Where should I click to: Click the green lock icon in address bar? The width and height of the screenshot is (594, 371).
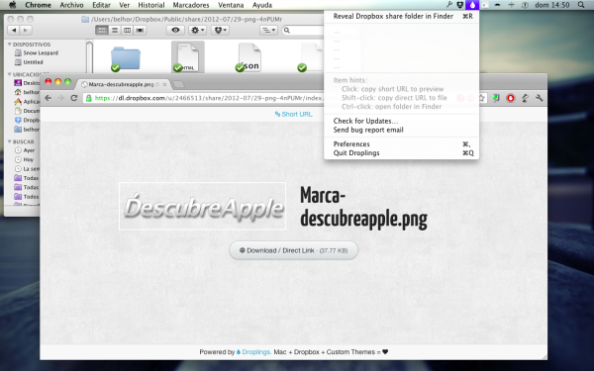(89, 98)
